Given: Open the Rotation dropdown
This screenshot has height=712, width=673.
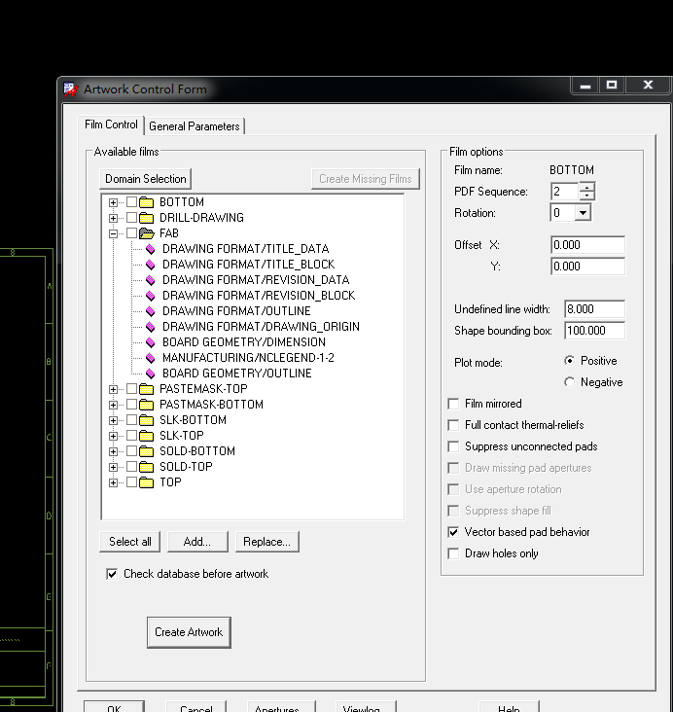Looking at the screenshot, I should click(x=583, y=213).
